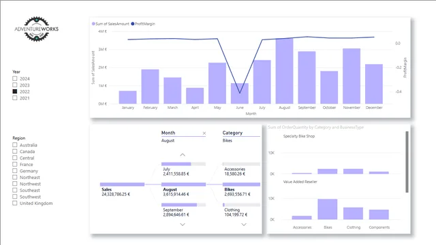Click the February sales bar
The width and height of the screenshot is (436, 245).
point(150,86)
